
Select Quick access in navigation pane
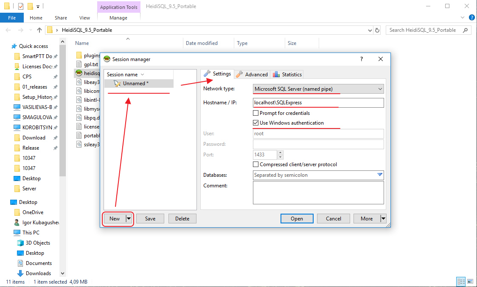click(x=34, y=46)
